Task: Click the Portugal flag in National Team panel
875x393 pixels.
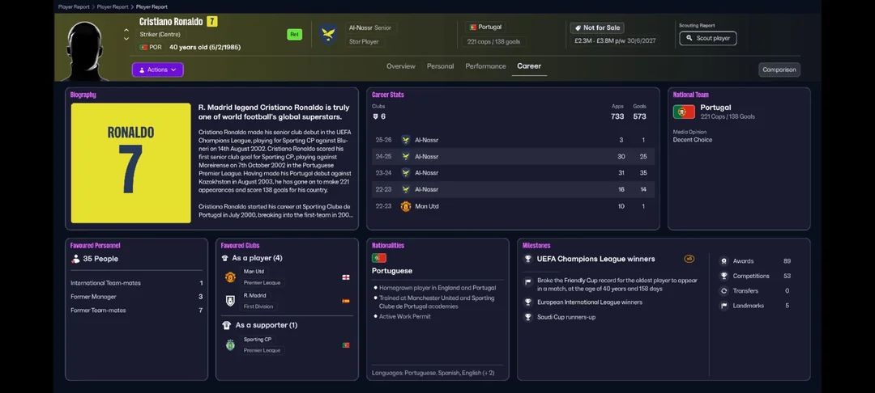Action: [684, 112]
